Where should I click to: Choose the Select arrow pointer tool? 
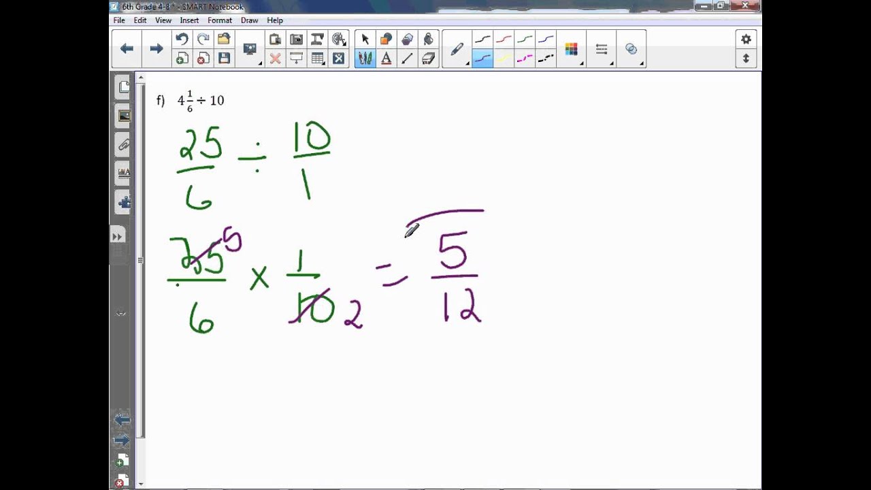click(365, 39)
